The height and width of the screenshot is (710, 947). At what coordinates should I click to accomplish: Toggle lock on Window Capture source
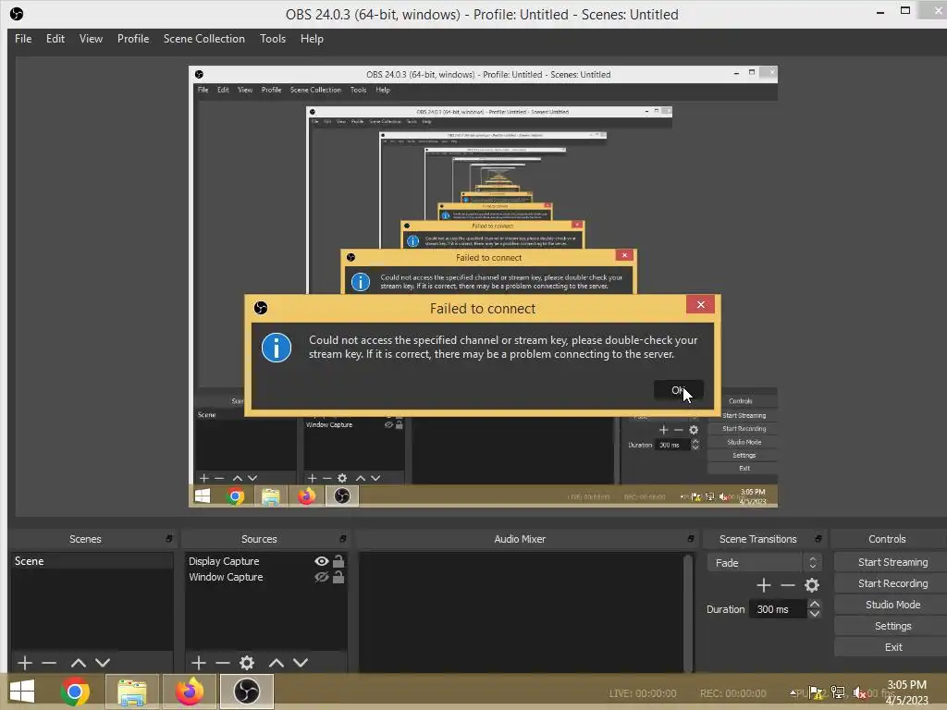coord(338,577)
